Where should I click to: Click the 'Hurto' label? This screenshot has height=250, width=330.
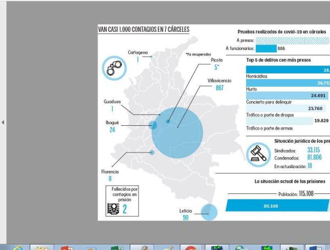click(251, 89)
